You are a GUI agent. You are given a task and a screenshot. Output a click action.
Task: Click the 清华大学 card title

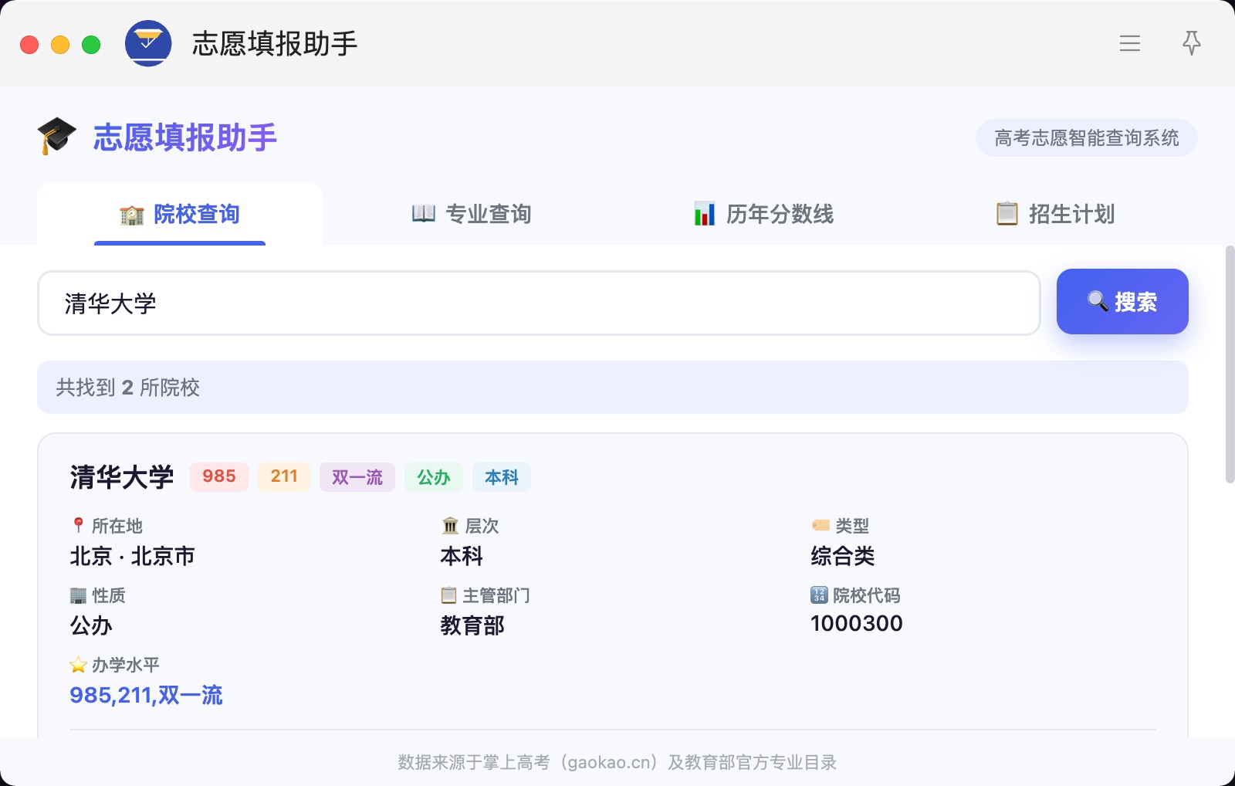click(122, 477)
